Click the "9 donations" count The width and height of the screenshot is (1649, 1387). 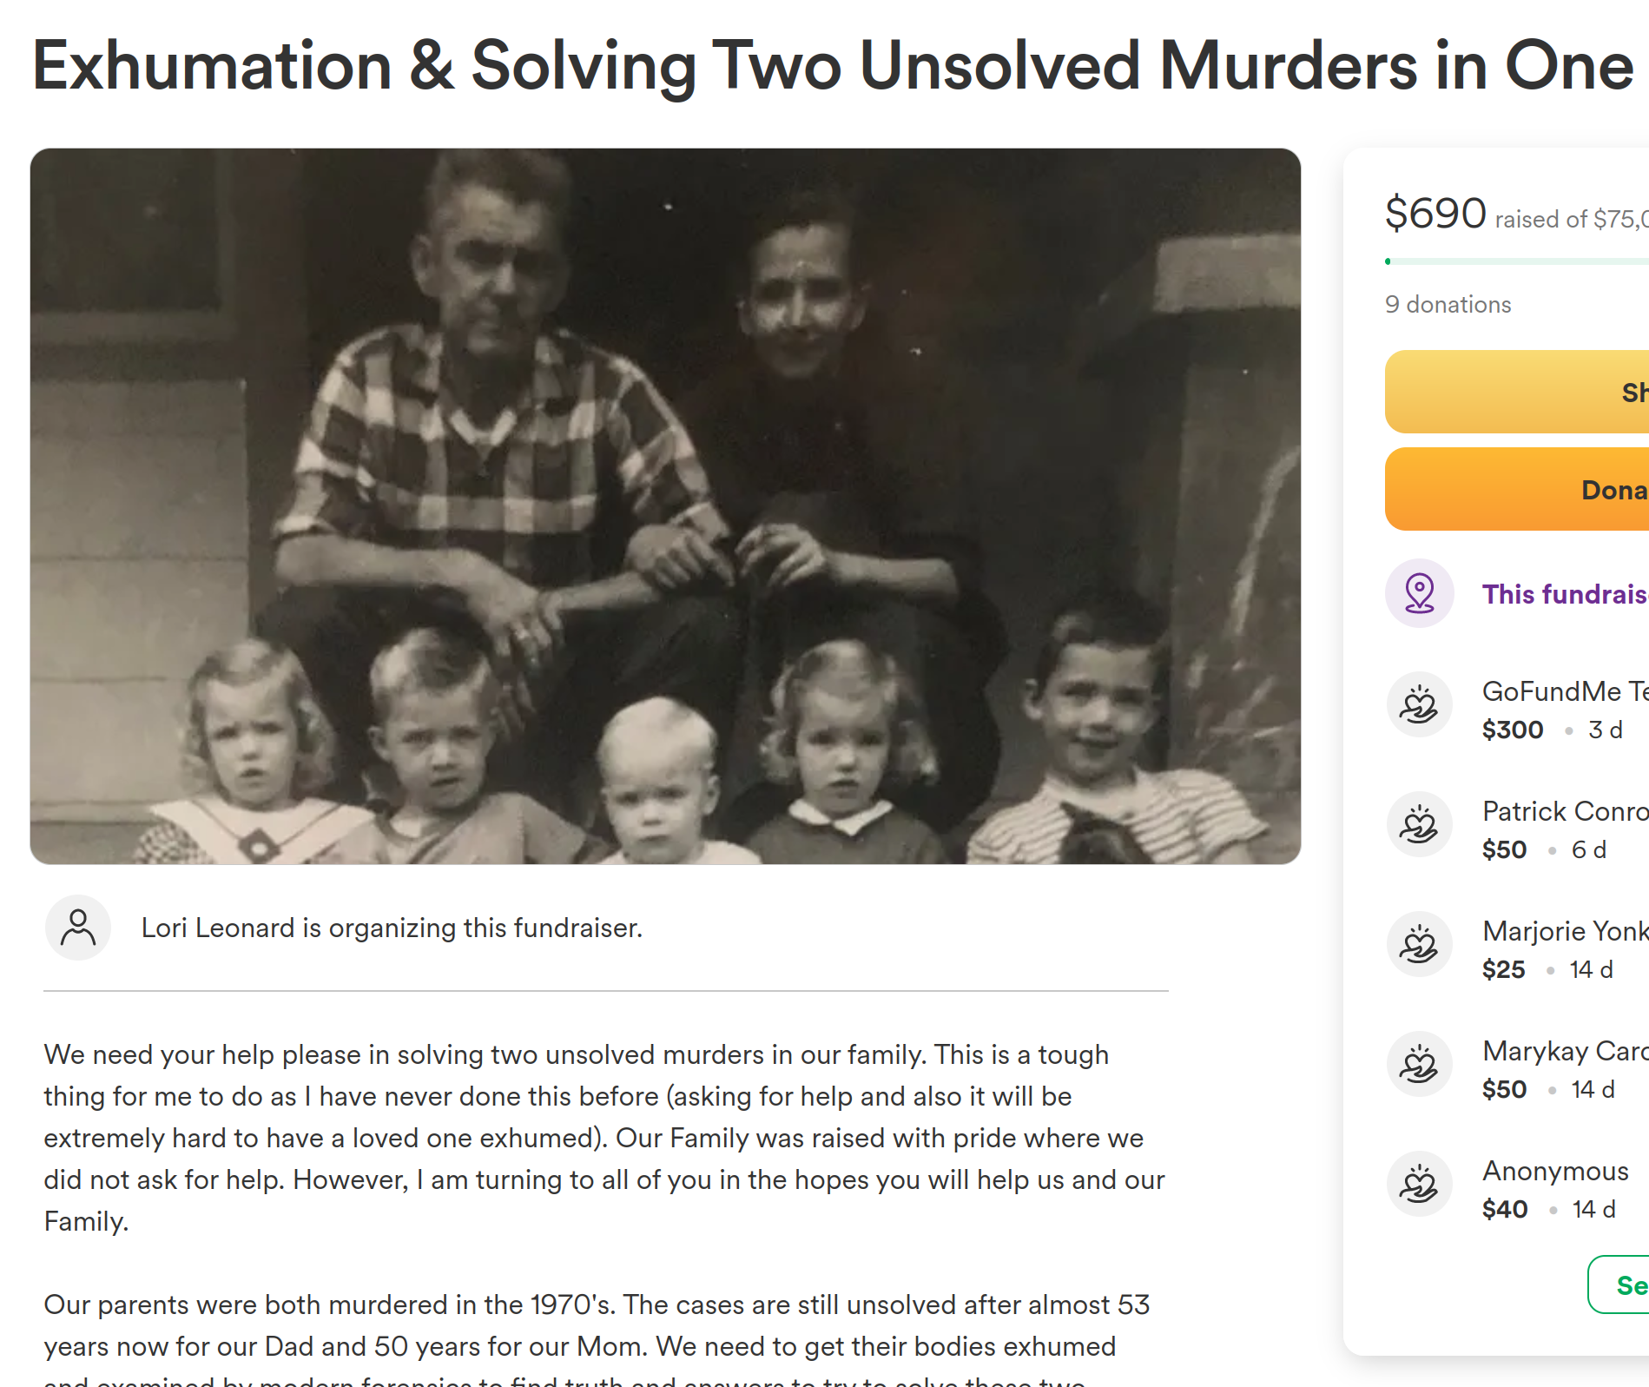1448,304
